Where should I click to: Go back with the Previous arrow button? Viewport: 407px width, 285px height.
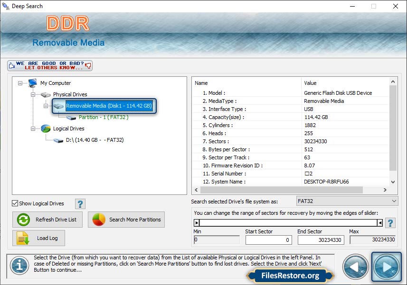[355, 267]
